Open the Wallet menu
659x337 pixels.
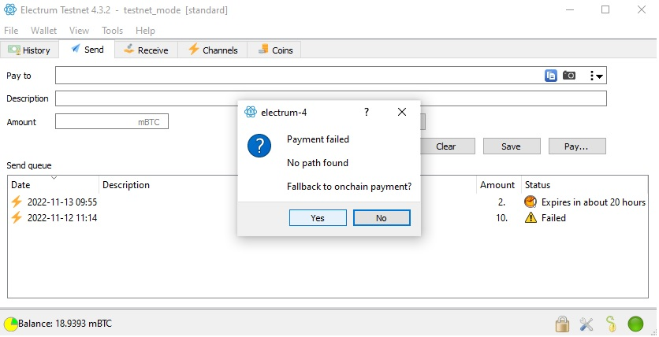(43, 31)
